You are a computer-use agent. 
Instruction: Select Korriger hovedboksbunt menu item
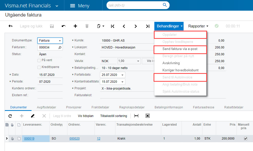click(x=180, y=70)
